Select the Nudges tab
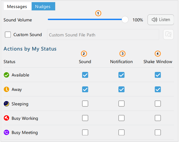 coord(43,6)
